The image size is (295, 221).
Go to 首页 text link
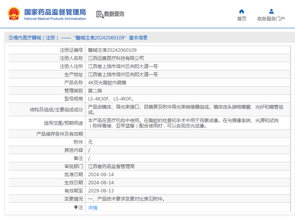click(x=242, y=19)
